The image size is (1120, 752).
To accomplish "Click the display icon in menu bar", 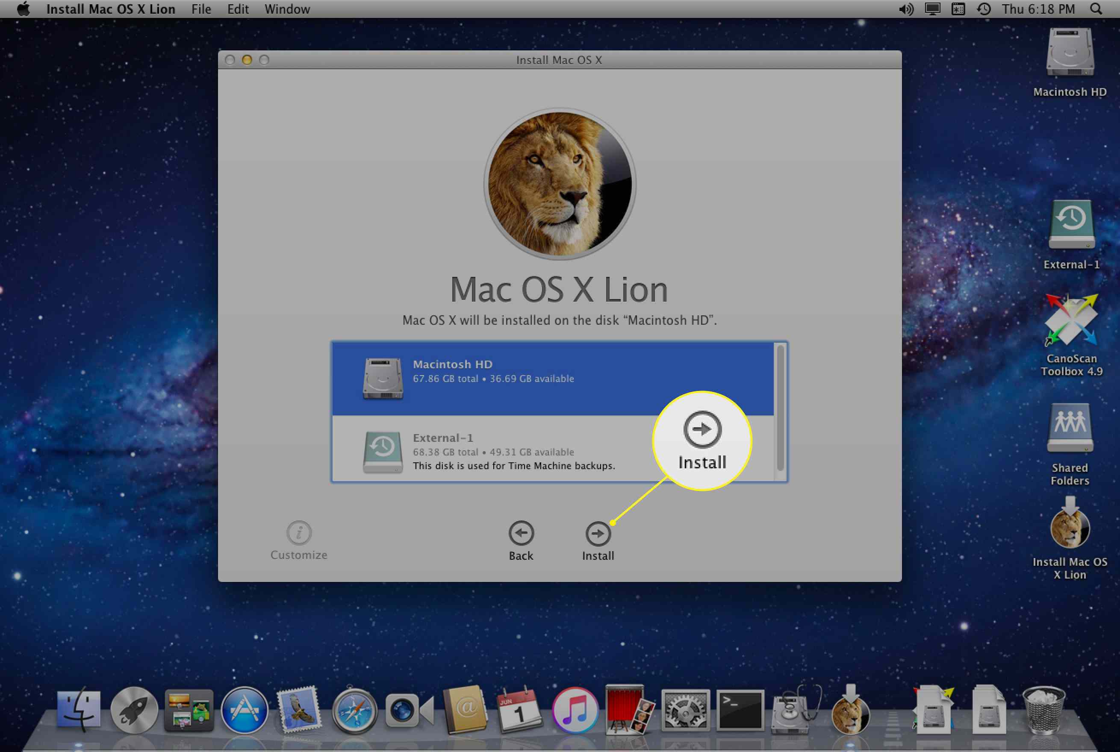I will [x=932, y=9].
